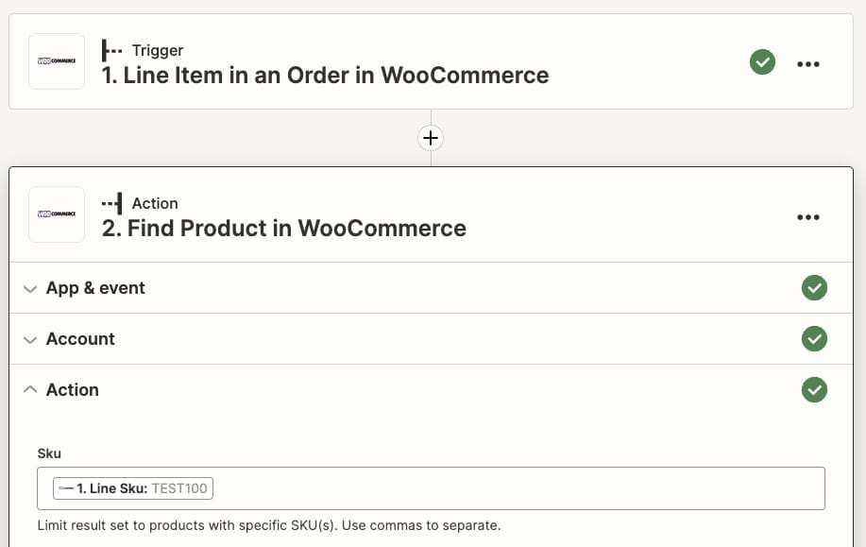Click Account section green checkmark

(813, 339)
